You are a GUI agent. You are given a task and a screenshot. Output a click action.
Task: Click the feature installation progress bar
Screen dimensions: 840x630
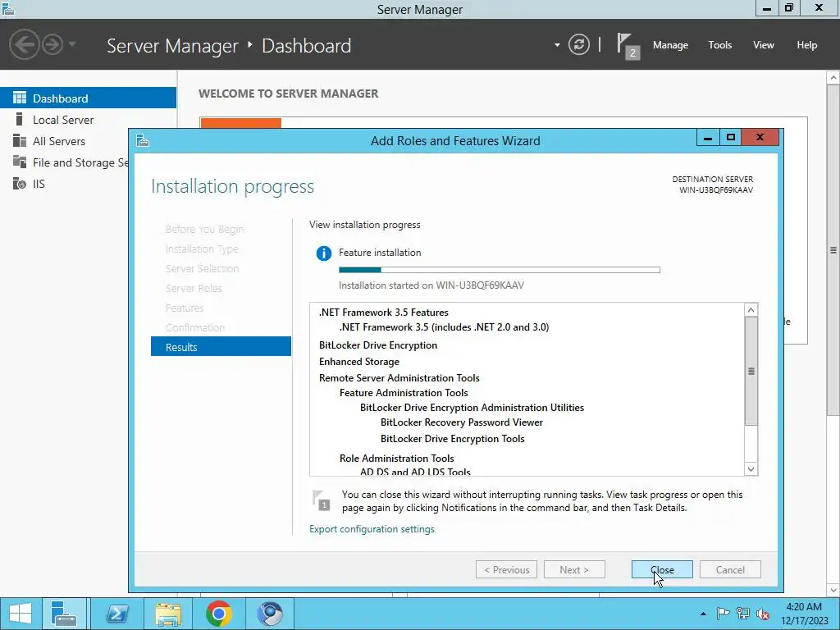click(x=500, y=270)
